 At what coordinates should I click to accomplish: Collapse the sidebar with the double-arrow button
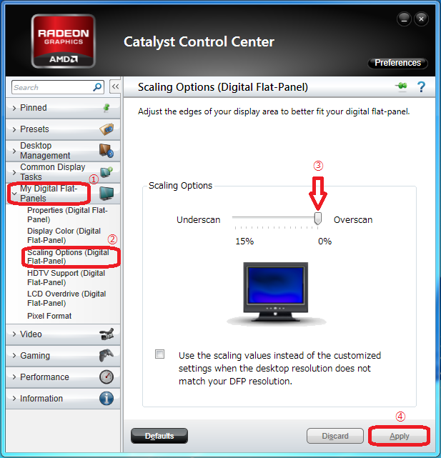click(x=116, y=86)
